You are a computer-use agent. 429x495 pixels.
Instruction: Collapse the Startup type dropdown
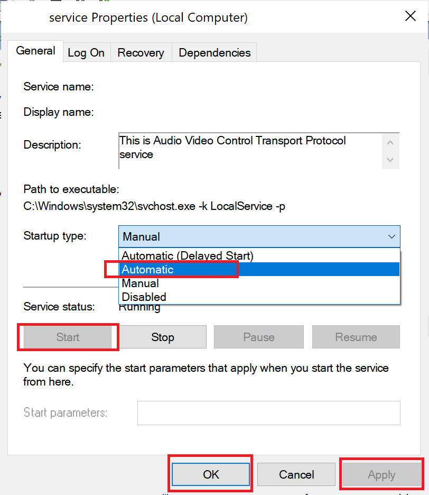click(x=391, y=236)
